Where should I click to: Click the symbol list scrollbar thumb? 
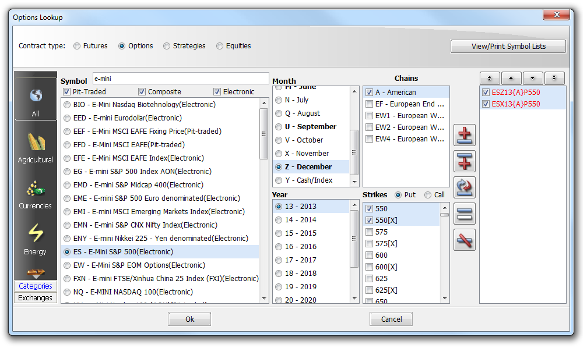[264, 134]
